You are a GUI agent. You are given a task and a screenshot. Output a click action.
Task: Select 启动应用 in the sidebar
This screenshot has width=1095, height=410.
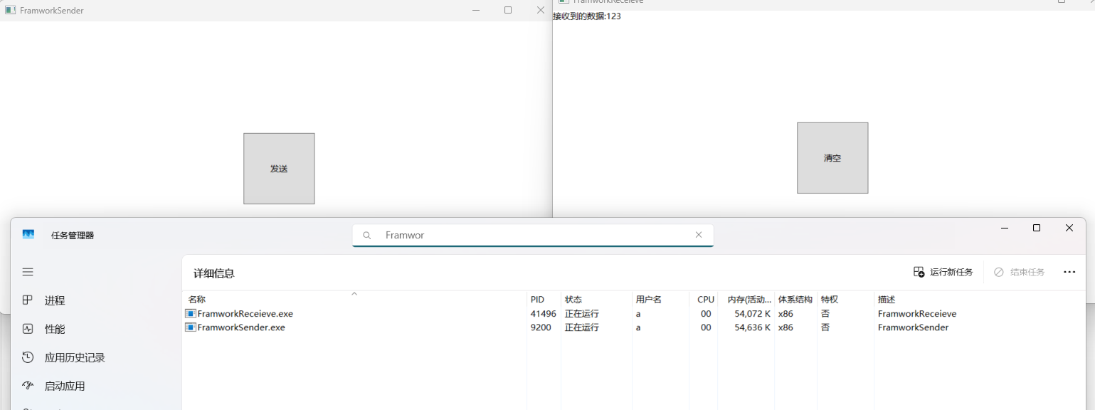pos(64,386)
